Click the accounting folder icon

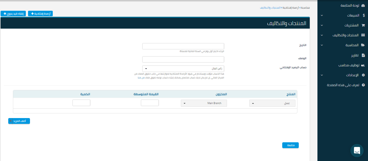click(x=363, y=45)
